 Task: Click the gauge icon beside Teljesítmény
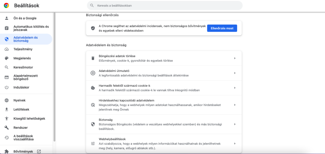[7, 49]
